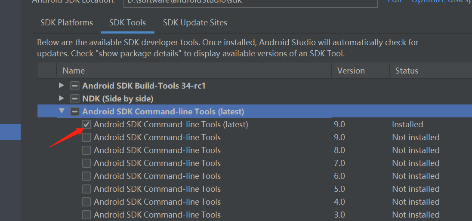This screenshot has height=221, width=472.
Task: Check Command-line Tools version 7.0
Action: 86,163
